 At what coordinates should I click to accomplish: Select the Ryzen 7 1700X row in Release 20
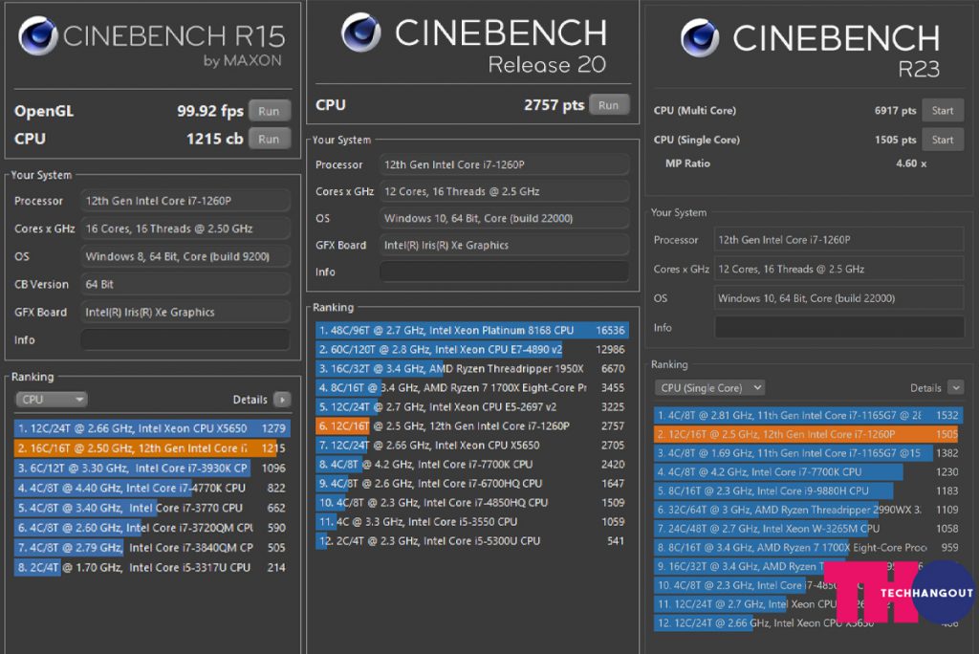pos(471,388)
